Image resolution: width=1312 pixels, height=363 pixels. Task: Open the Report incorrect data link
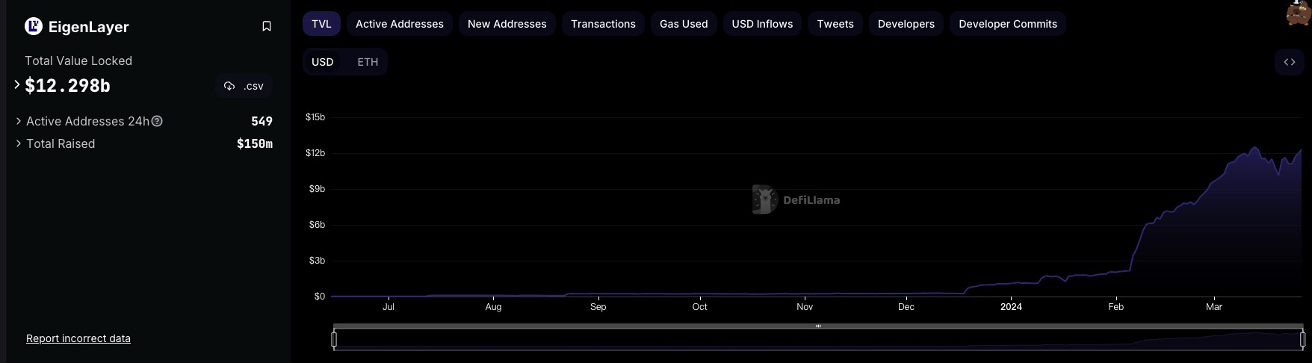(x=78, y=338)
